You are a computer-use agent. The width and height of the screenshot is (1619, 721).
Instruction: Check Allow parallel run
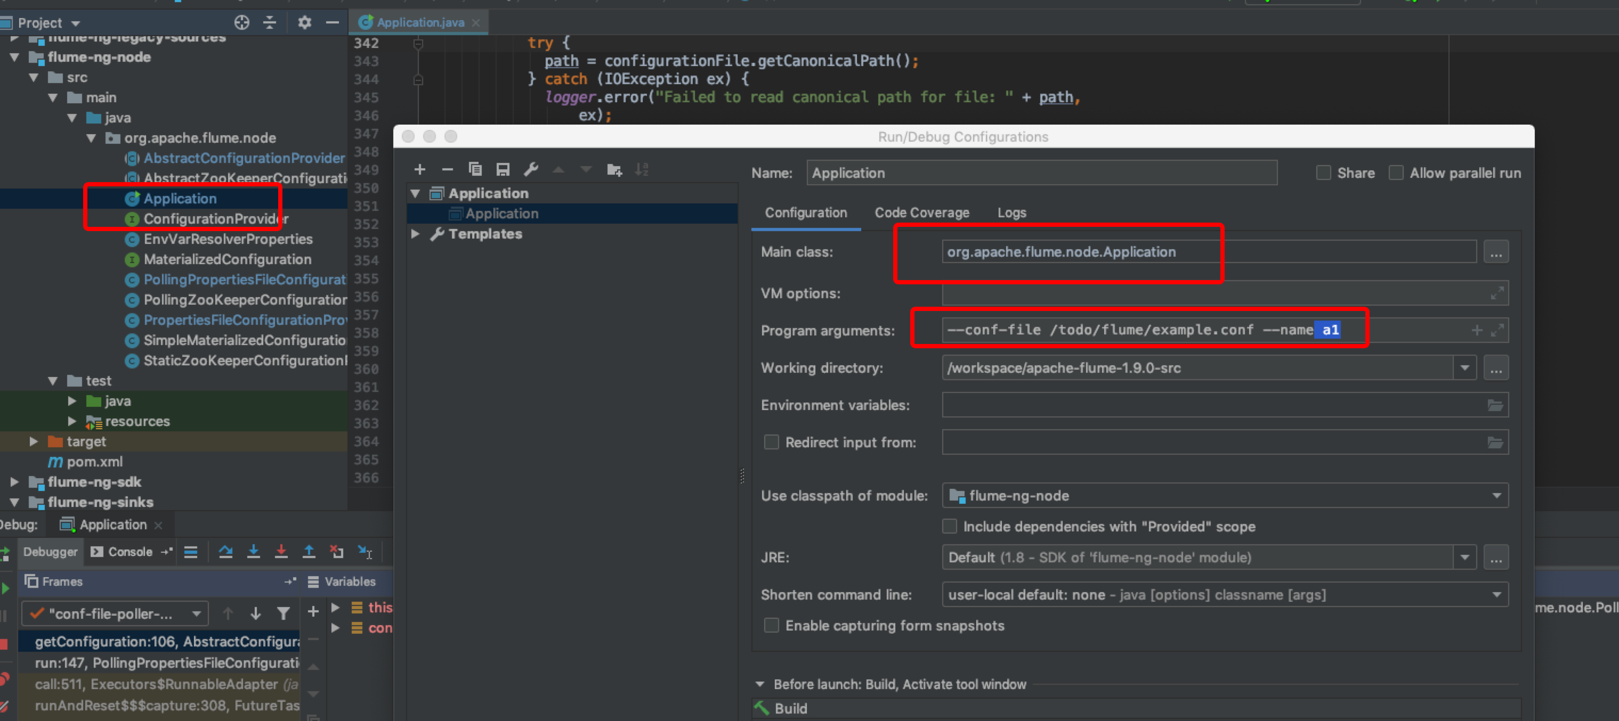pos(1397,172)
